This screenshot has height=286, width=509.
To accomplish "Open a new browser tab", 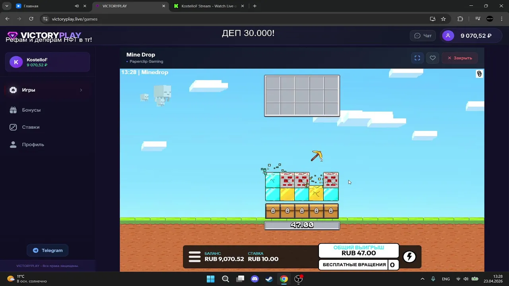I will 254,6.
